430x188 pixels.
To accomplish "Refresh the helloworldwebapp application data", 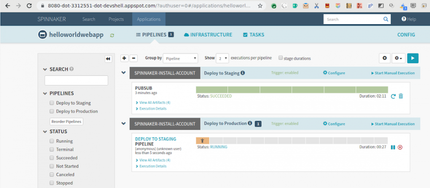I will click(x=112, y=35).
